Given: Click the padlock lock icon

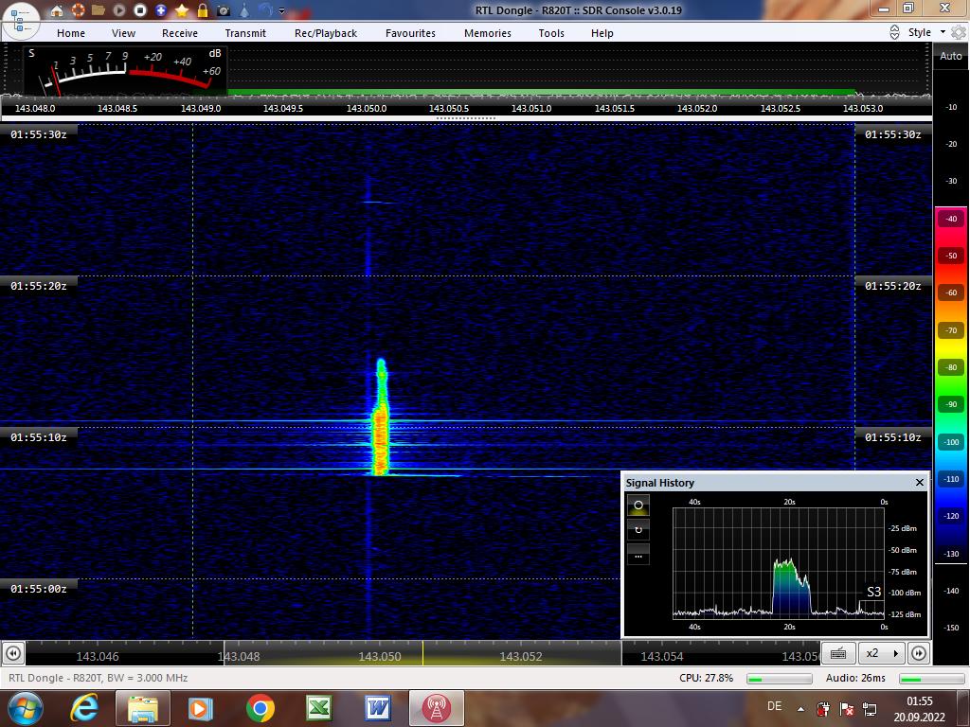Looking at the screenshot, I should click(x=203, y=10).
